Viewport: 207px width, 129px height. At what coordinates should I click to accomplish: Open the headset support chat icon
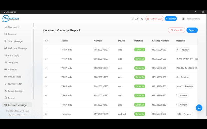(x=199, y=108)
